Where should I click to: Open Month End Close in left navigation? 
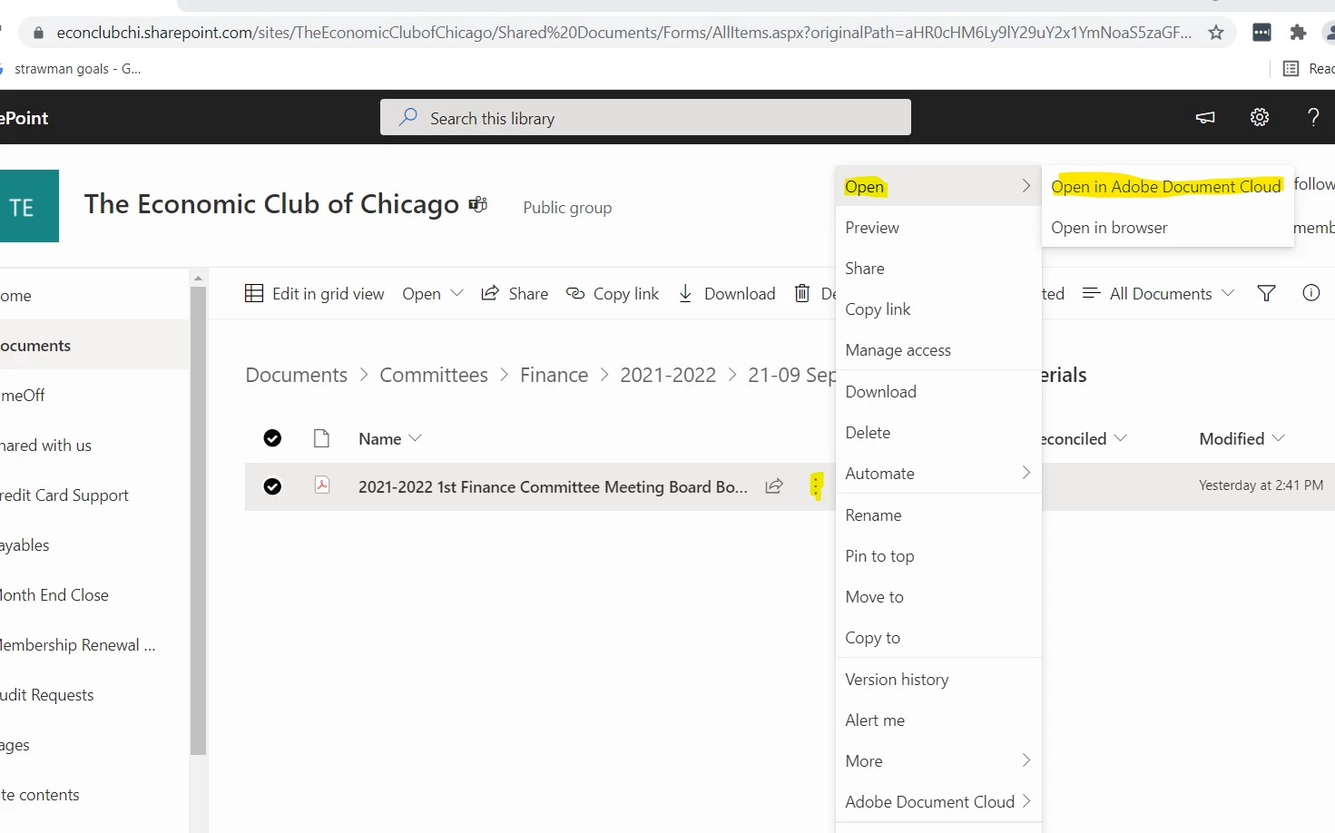click(x=54, y=594)
